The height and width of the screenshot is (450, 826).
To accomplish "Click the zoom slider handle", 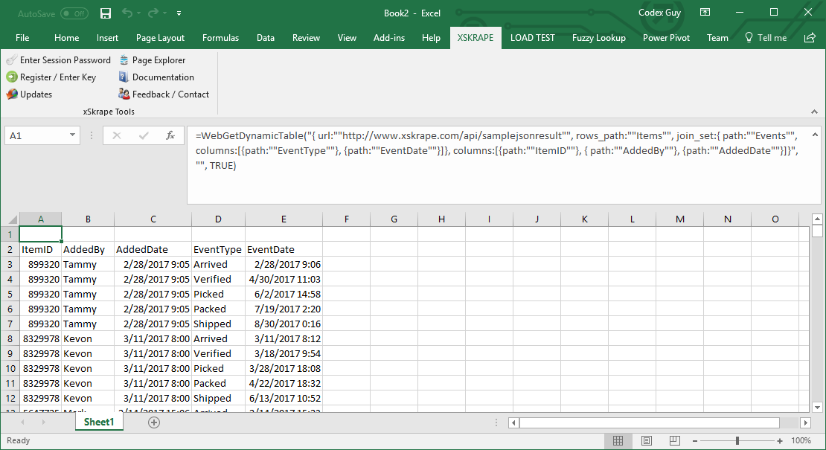I will click(x=737, y=440).
